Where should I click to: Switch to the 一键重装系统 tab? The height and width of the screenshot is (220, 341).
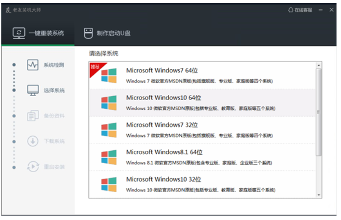38,33
